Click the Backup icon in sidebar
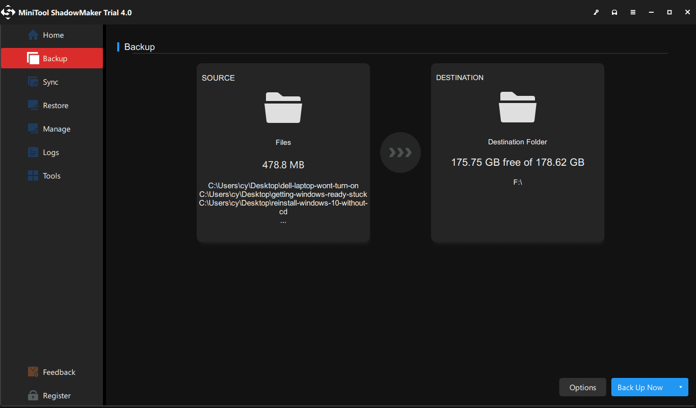The image size is (696, 408). (33, 58)
